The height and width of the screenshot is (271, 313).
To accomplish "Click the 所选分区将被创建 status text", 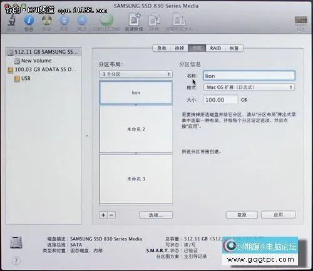I will pos(201,151).
